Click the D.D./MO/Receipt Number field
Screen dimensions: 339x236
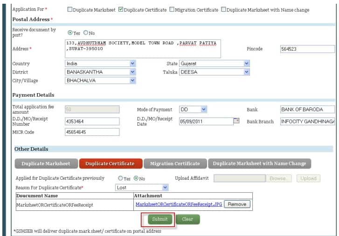coord(92,121)
